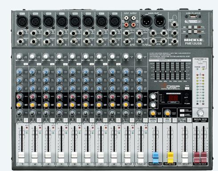The width and height of the screenshot is (218, 171).
Task: Click the white RCA input jack
Action: (x=126, y=18)
